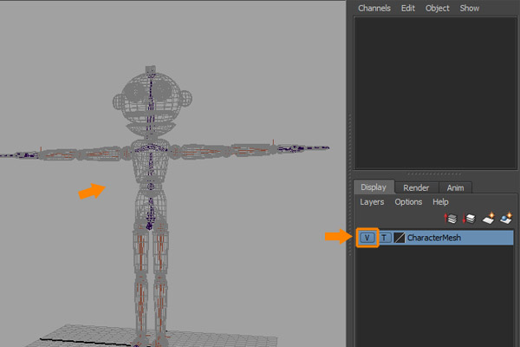Click the Show menu in channel box

(470, 8)
